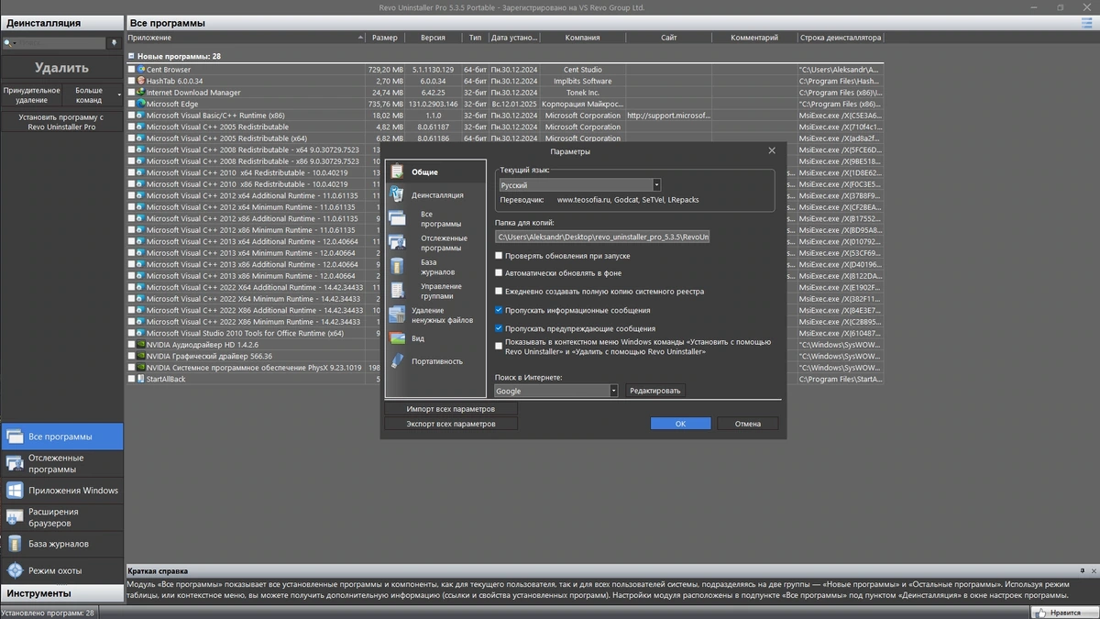Click the pin icon beside search box
The image size is (1100, 619).
point(115,43)
